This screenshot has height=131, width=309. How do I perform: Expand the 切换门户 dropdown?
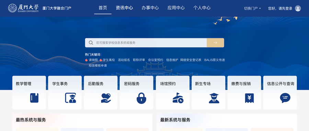[252, 9]
